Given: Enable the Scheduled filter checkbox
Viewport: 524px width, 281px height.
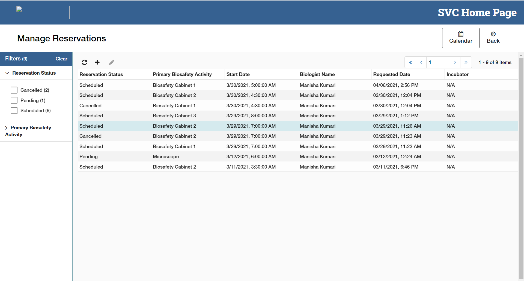Looking at the screenshot, I should pyautogui.click(x=14, y=111).
